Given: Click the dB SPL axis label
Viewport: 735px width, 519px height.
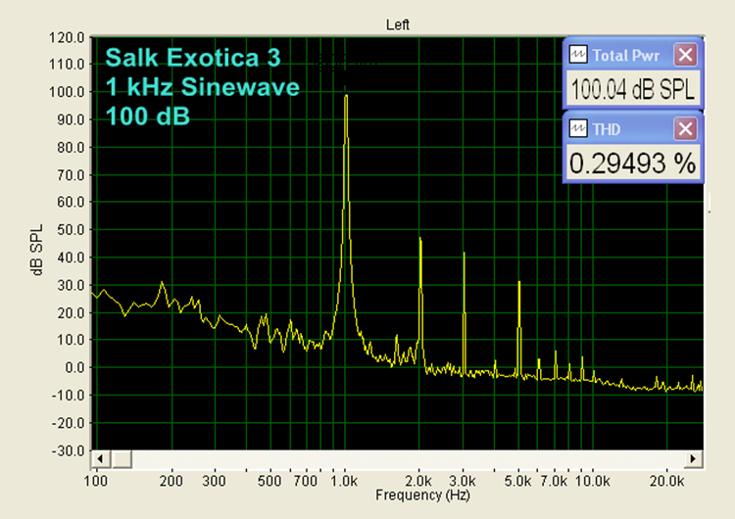Looking at the screenshot, I should (x=38, y=253).
